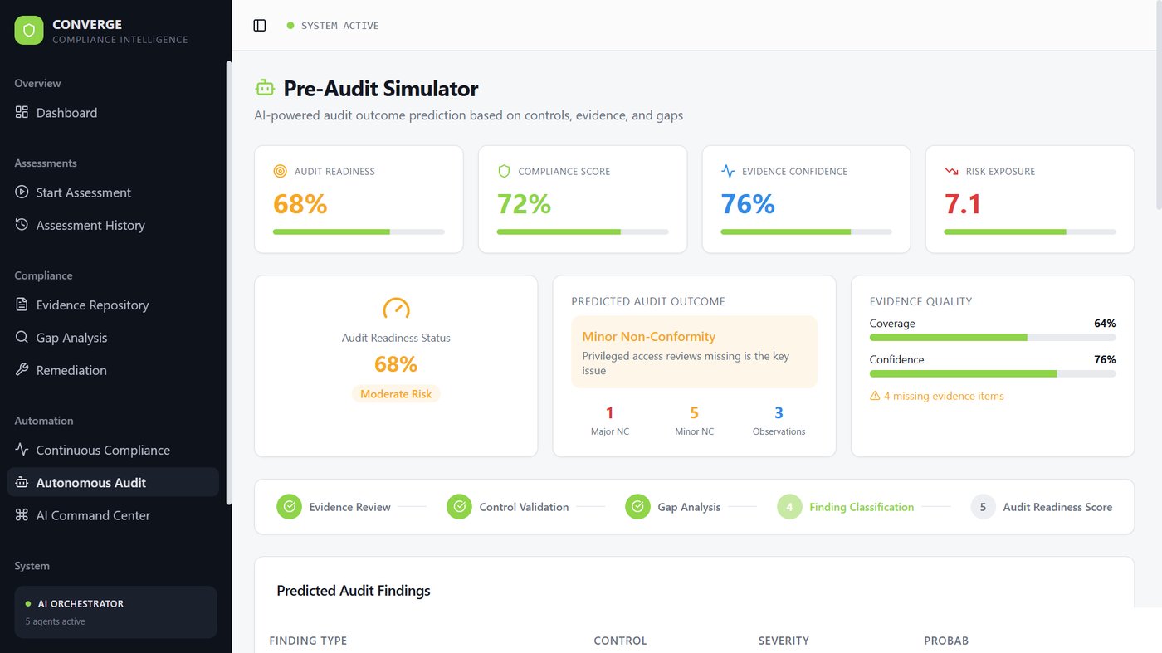Click the Confidence 76% quality bar

point(993,373)
